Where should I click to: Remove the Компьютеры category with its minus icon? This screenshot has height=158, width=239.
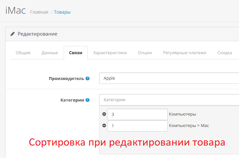(104, 114)
